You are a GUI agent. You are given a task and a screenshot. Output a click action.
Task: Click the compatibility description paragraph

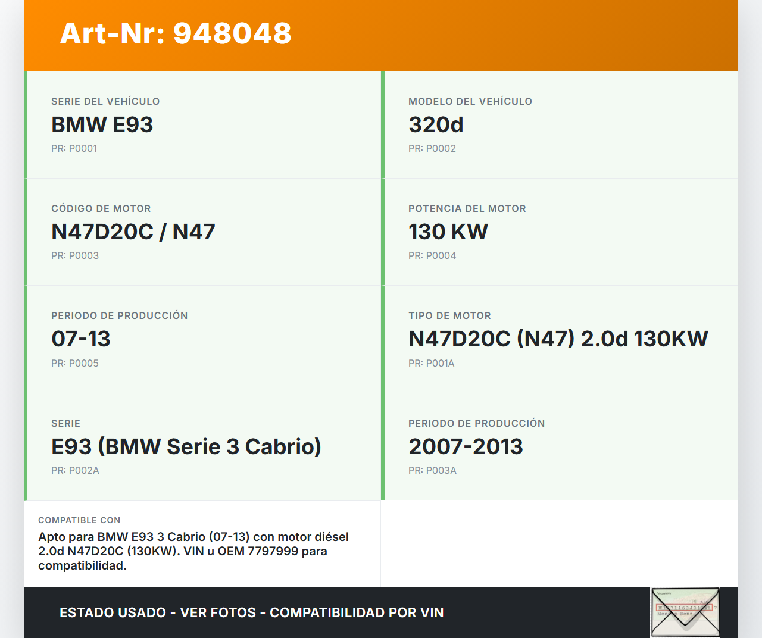(x=193, y=551)
